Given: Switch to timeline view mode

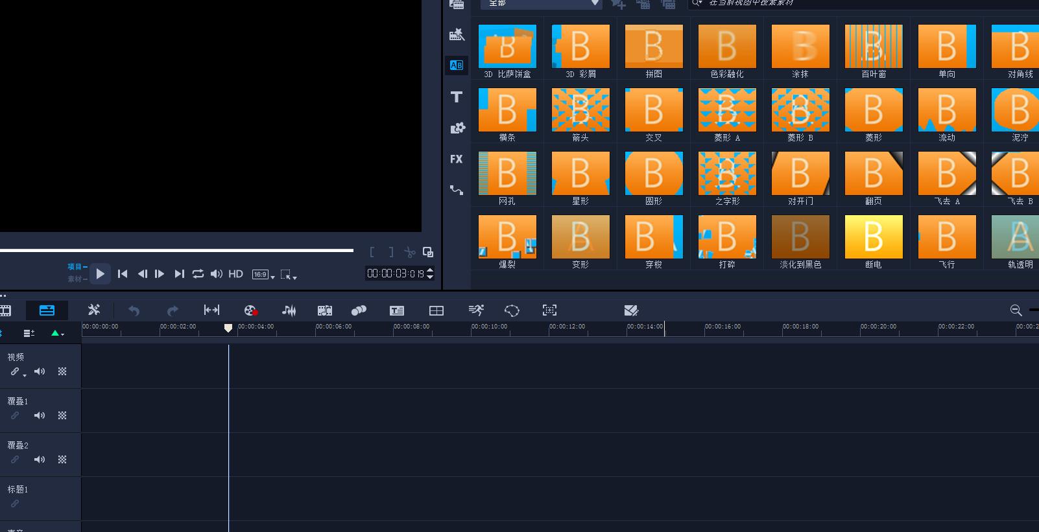Looking at the screenshot, I should (47, 310).
